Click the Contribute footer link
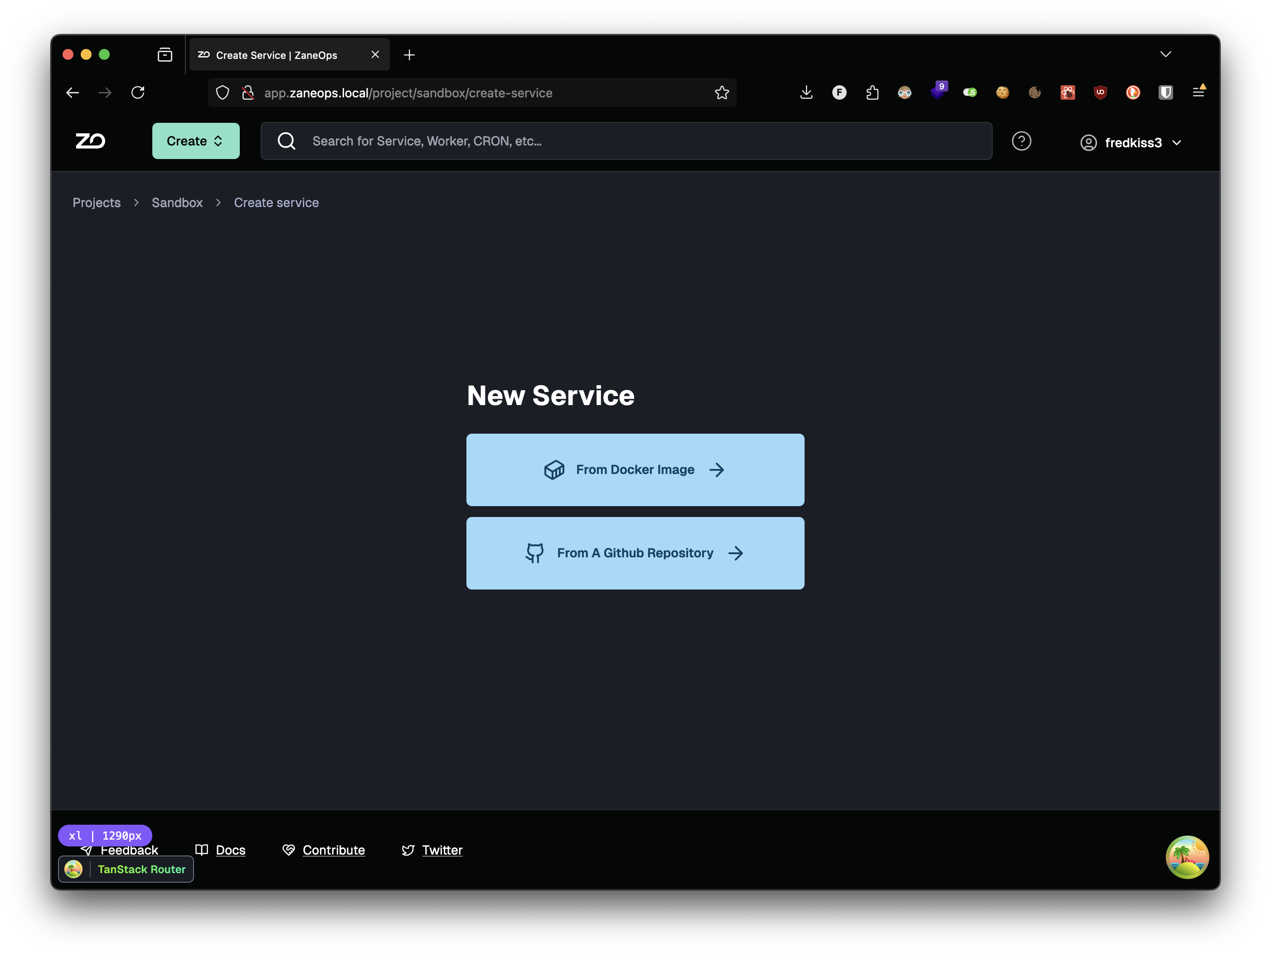Image resolution: width=1271 pixels, height=957 pixels. (x=334, y=850)
